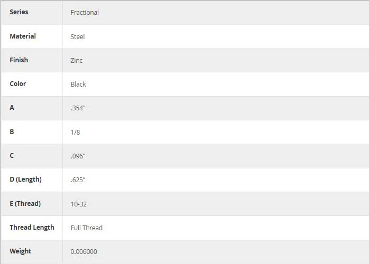Click the C dimension label
This screenshot has width=369, height=264.
(12, 155)
